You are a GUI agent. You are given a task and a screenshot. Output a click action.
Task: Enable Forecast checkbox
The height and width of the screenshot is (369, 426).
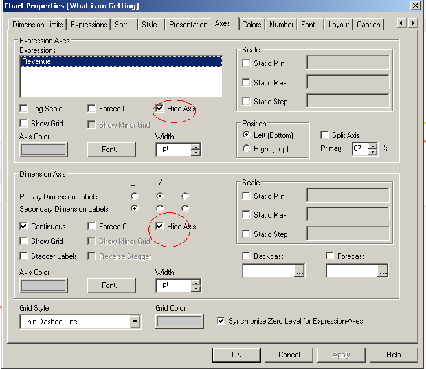[x=330, y=256]
